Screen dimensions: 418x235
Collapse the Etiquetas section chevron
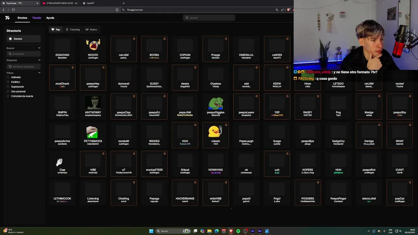[x=39, y=60]
